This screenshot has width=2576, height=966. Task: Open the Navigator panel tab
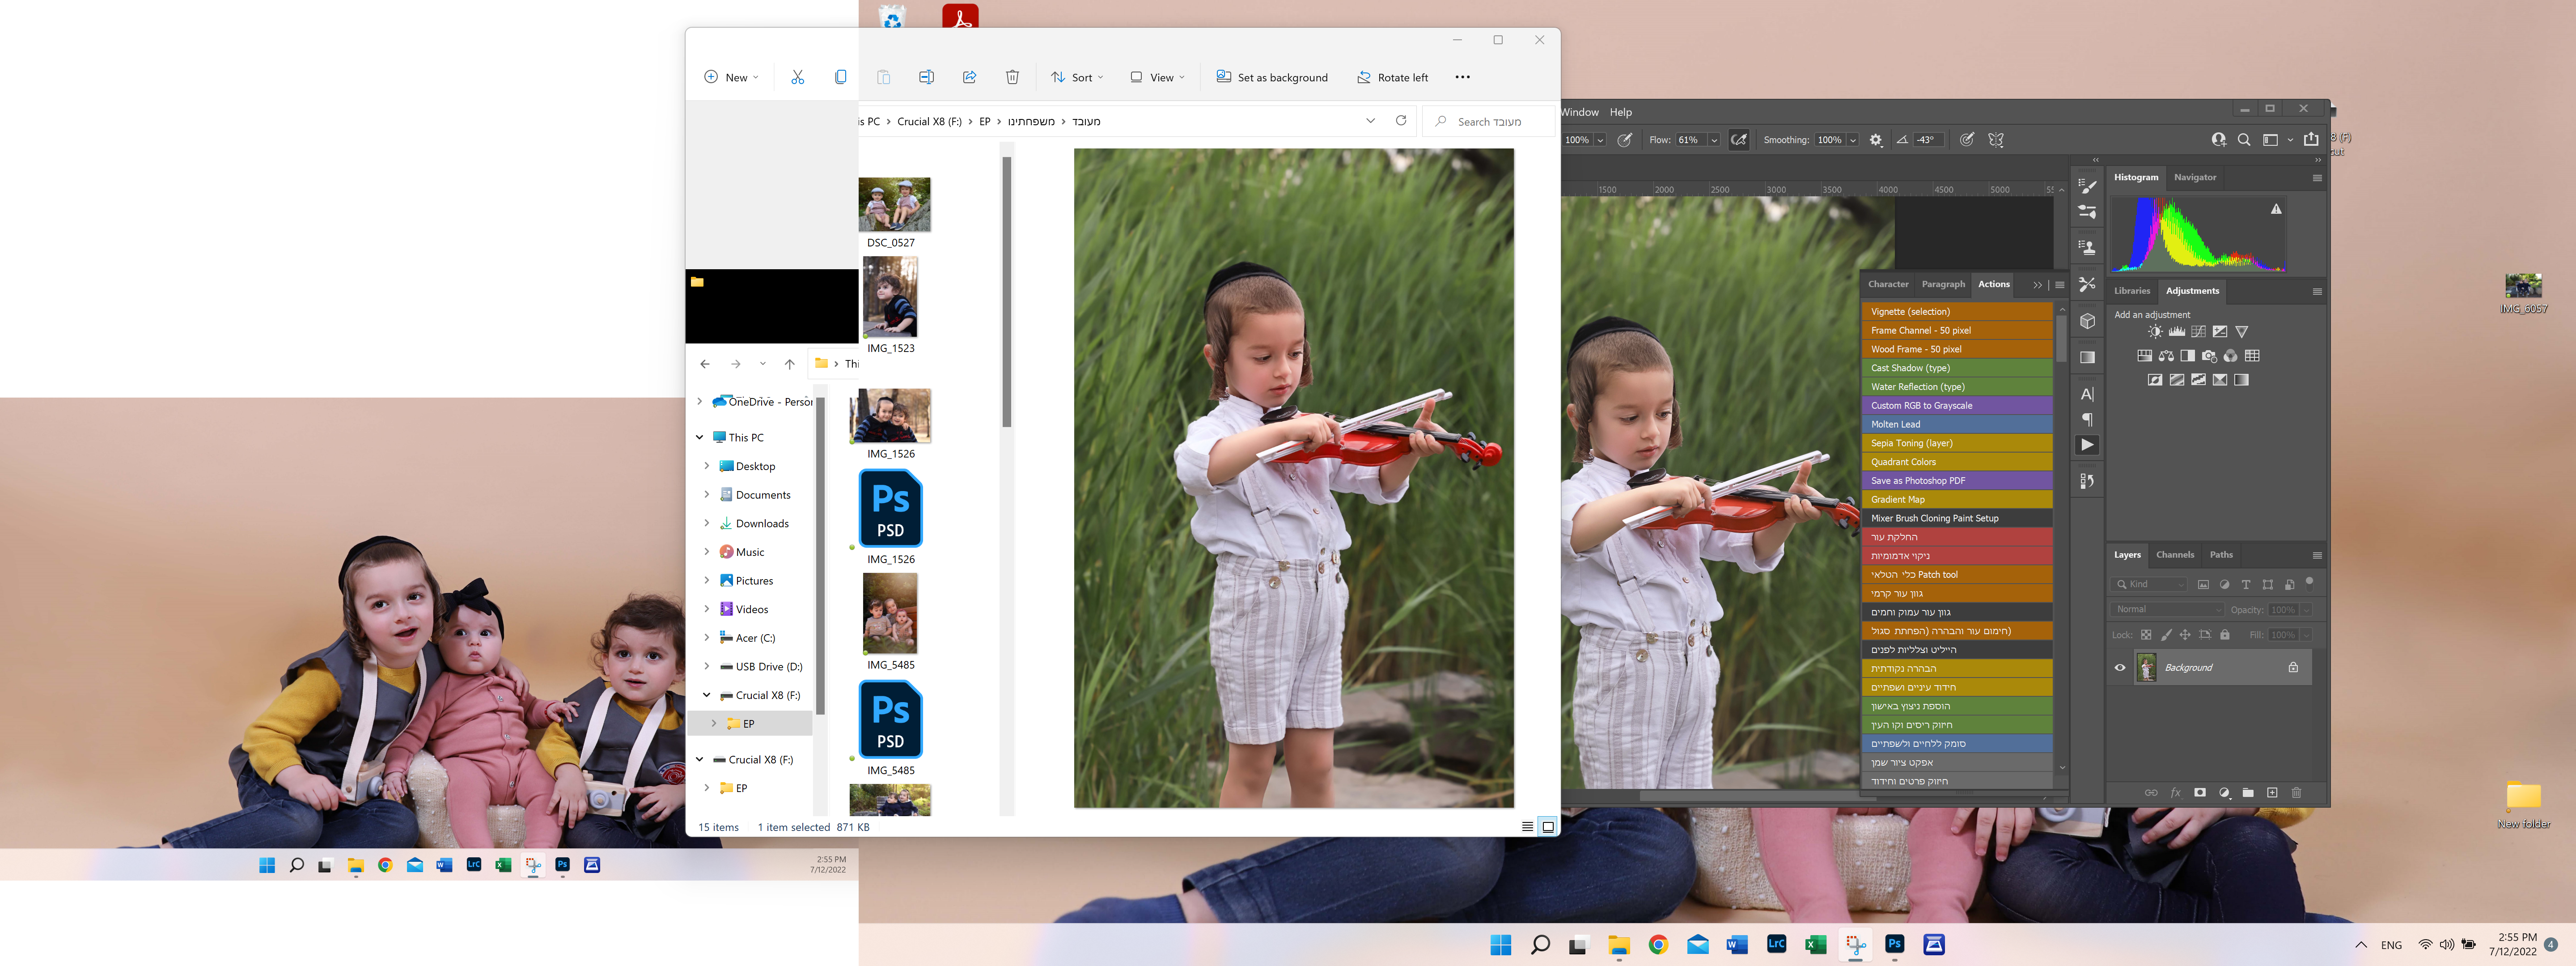(2194, 177)
